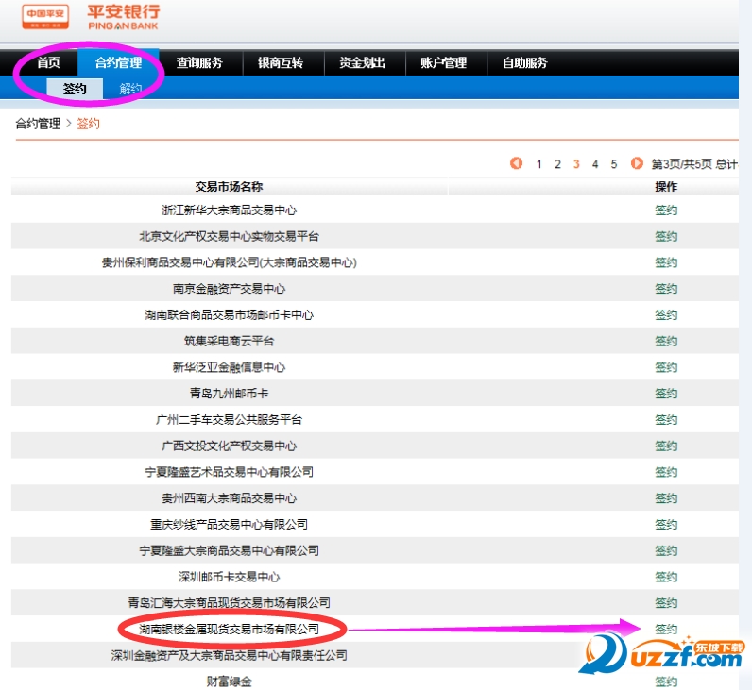Select the 广州二手车交易公共服务平台 name
The image size is (752, 690).
pos(229,420)
